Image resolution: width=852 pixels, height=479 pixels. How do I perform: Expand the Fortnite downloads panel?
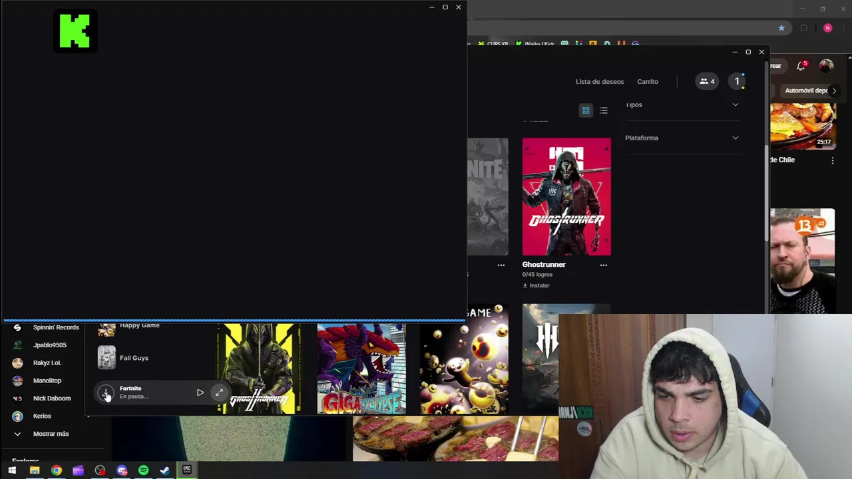coord(219,393)
